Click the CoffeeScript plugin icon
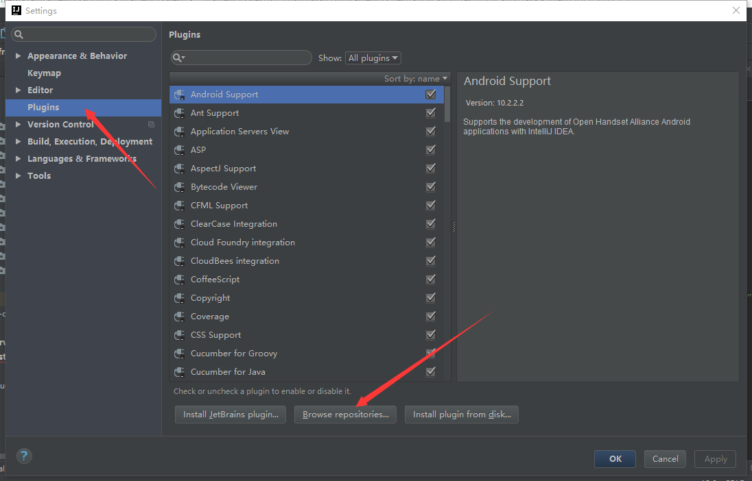Viewport: 752px width, 481px height. (x=179, y=280)
